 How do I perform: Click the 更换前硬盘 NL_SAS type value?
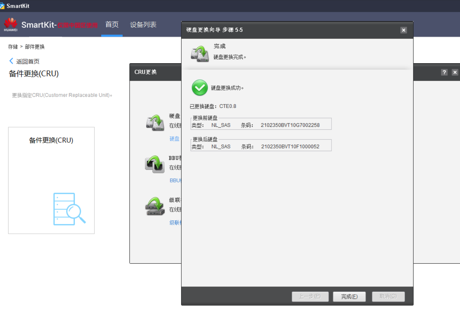221,125
